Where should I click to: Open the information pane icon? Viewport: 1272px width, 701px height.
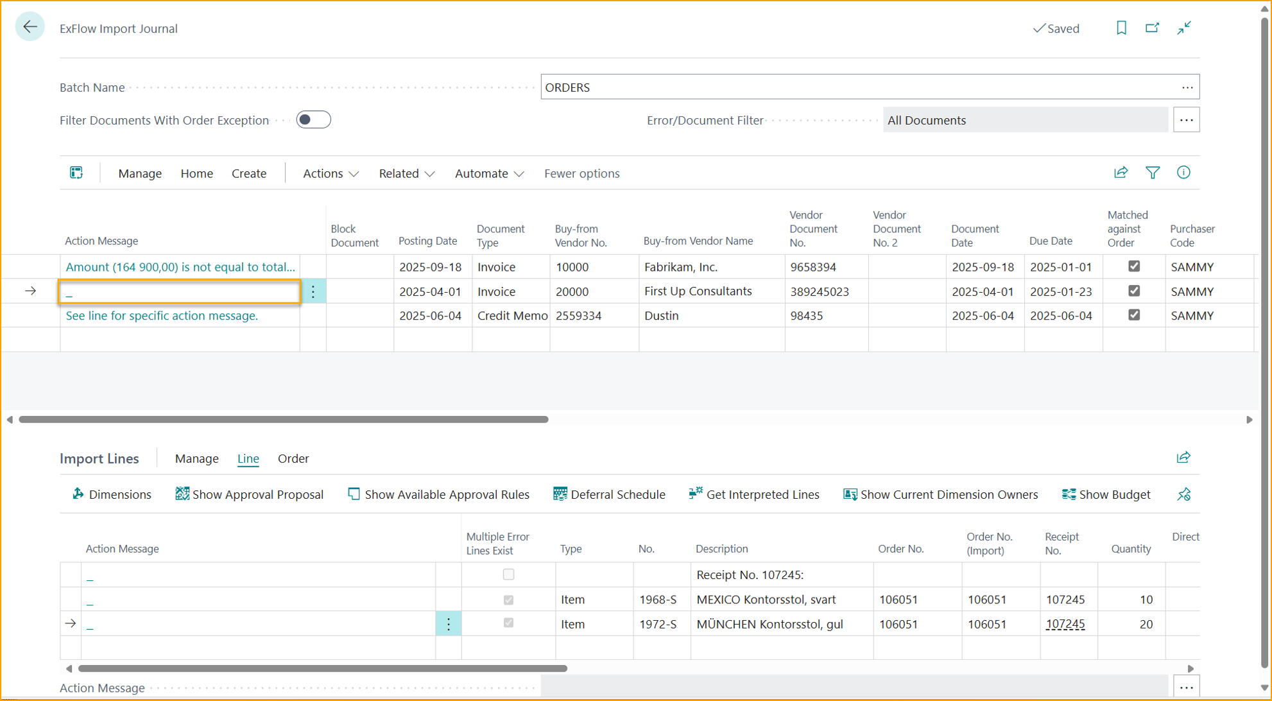pos(1183,173)
